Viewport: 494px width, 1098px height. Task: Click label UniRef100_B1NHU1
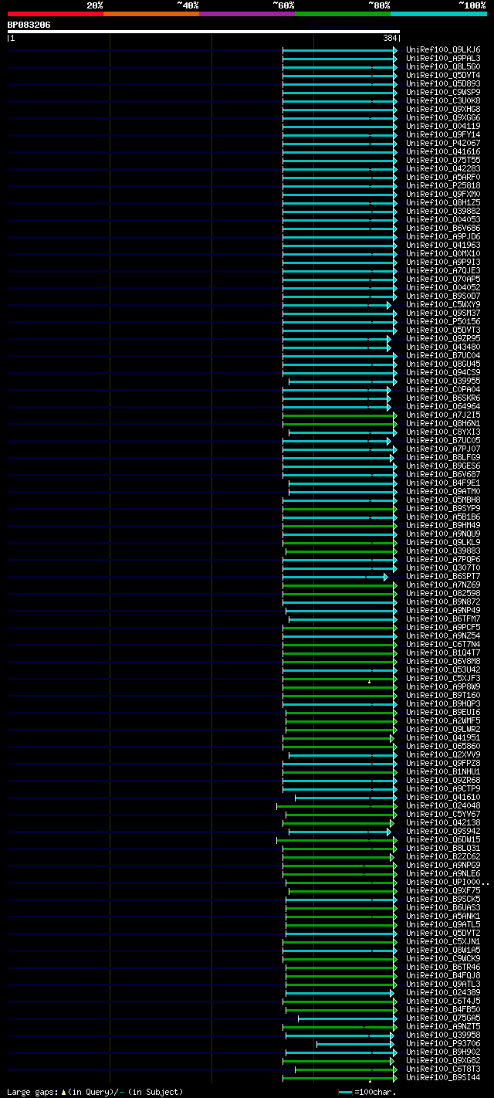443,771
